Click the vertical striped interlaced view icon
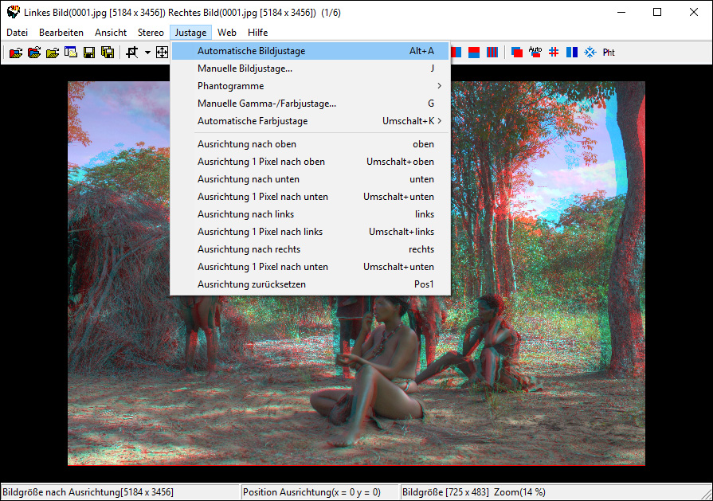 pos(492,53)
